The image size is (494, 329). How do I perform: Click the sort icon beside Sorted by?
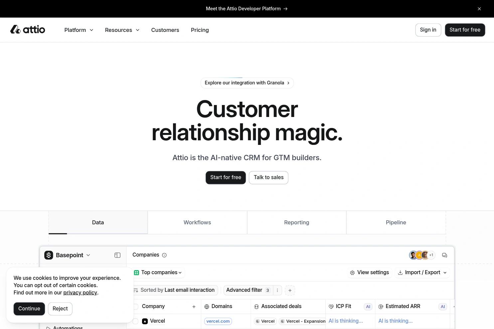click(x=136, y=290)
